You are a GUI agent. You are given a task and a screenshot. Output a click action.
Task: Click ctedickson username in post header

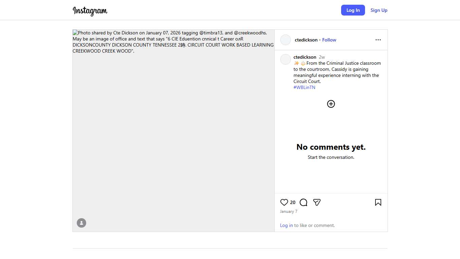click(306, 40)
